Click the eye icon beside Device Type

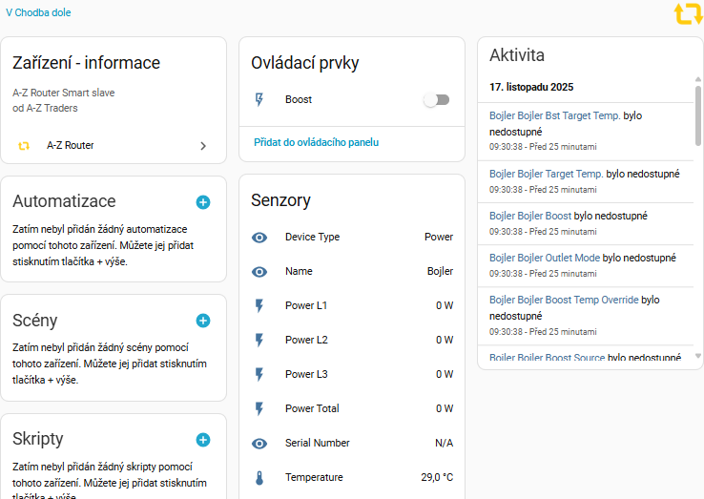click(x=259, y=238)
